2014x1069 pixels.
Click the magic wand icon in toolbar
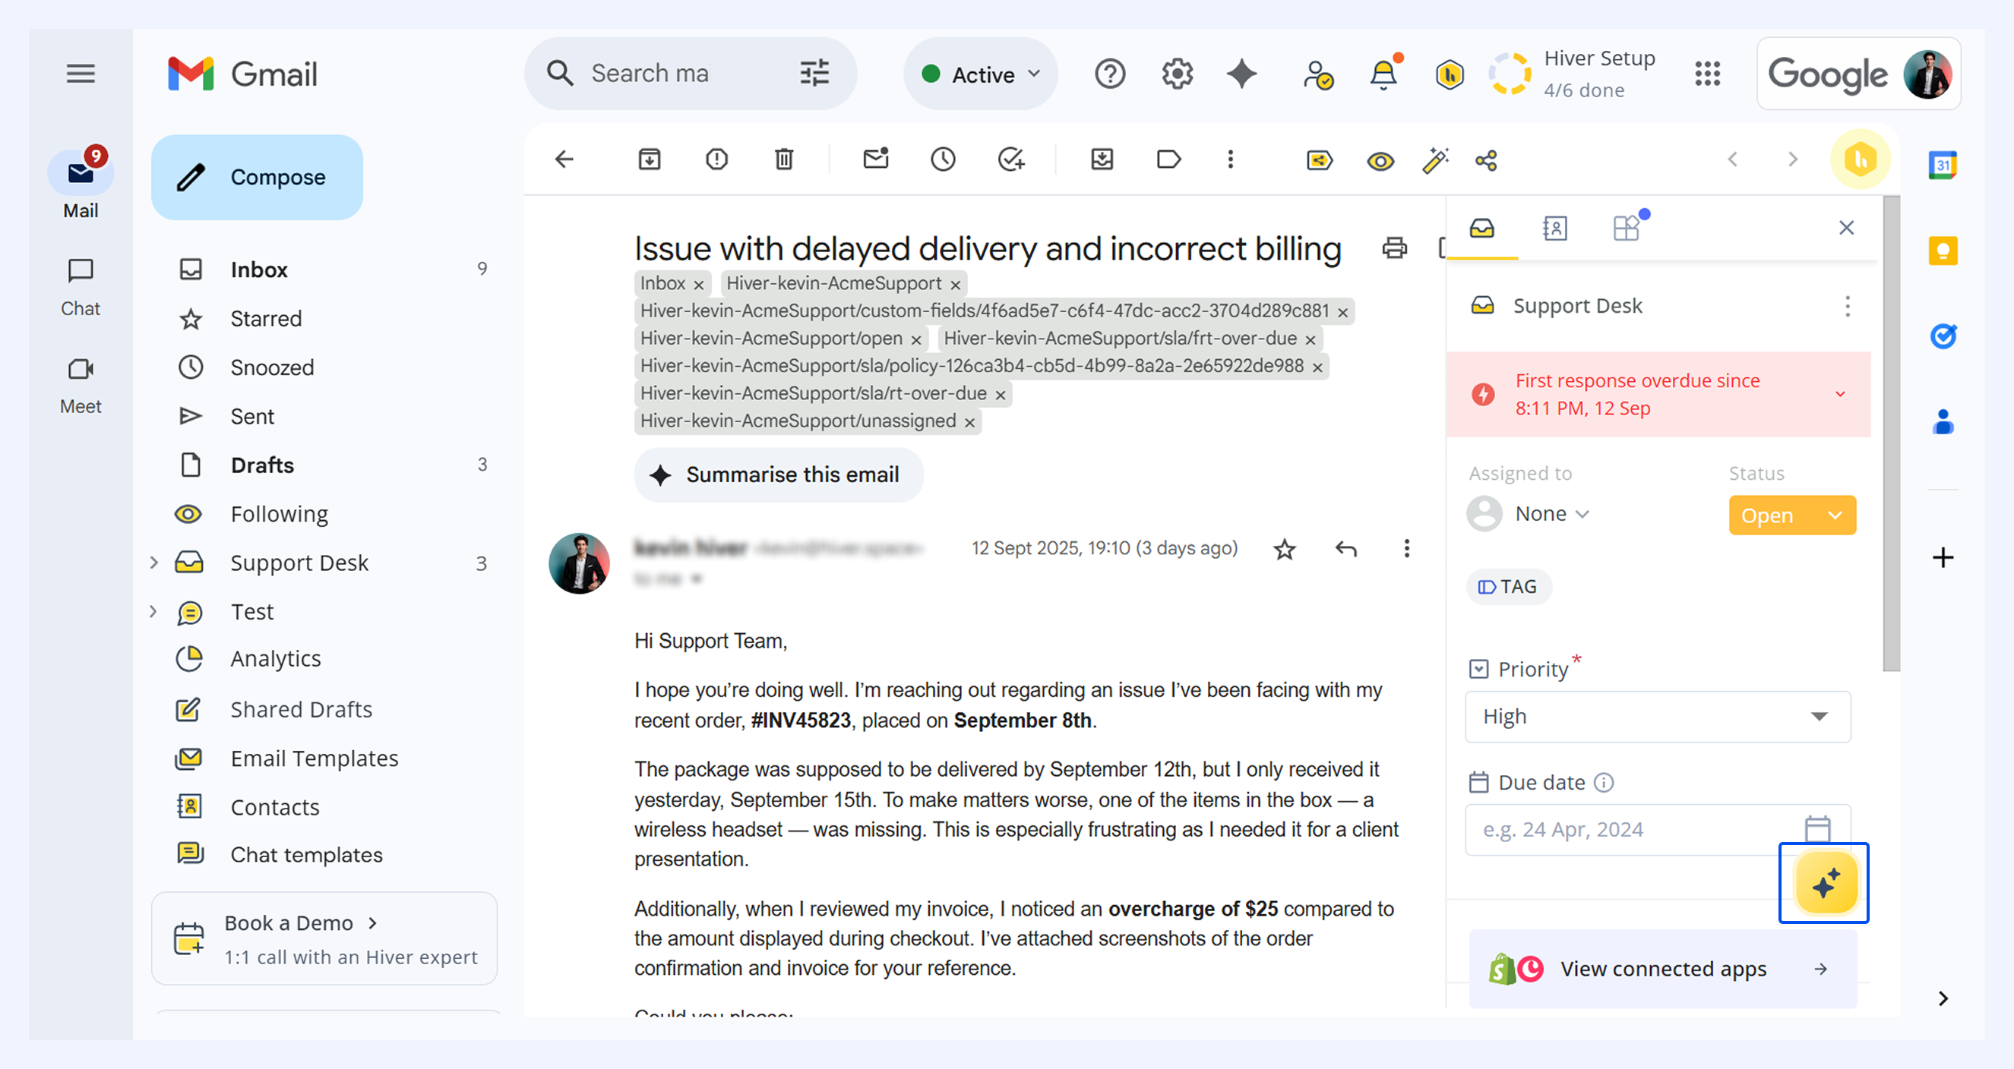tap(1434, 161)
